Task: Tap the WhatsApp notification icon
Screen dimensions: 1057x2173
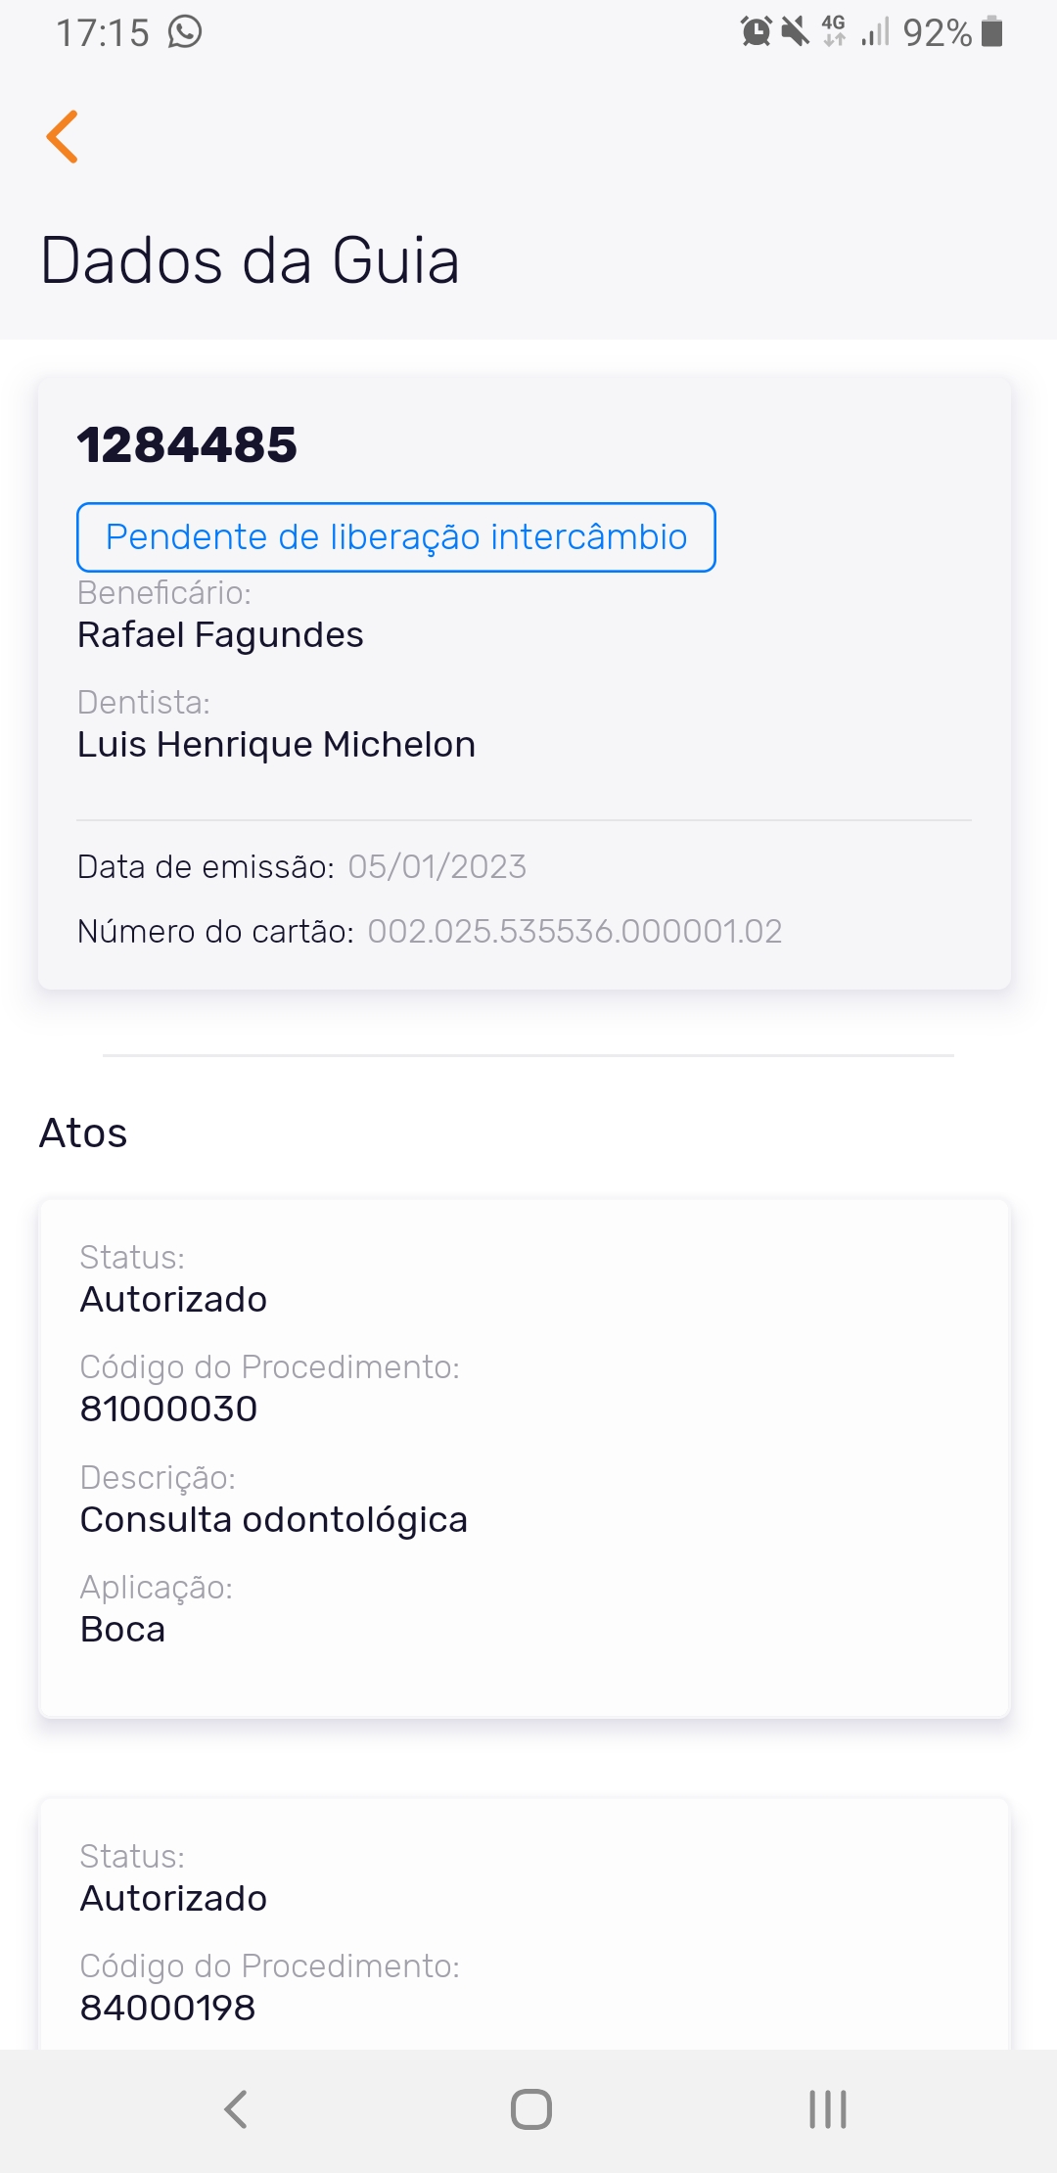Action: point(185,32)
